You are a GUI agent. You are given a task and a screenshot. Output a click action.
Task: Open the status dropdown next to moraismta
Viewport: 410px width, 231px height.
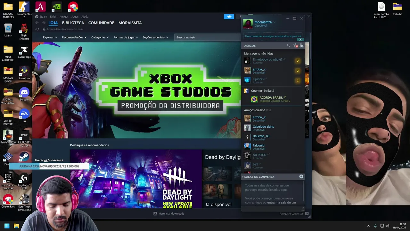click(x=274, y=22)
